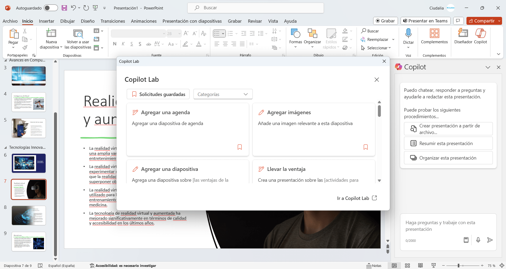Collapse the Tecnologías Innova... section
The image size is (506, 269).
(6, 147)
